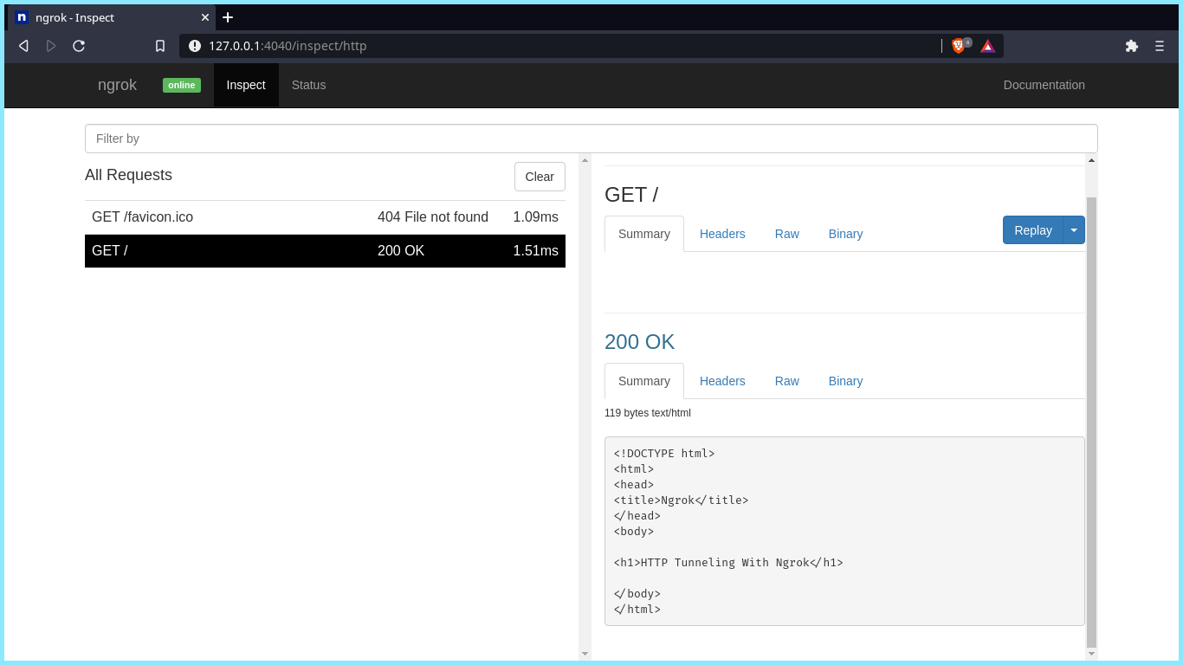
Task: Click the browser back arrow
Action: (x=23, y=46)
